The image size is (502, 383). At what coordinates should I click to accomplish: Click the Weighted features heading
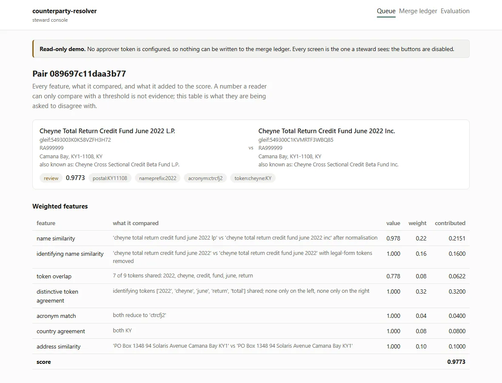60,206
